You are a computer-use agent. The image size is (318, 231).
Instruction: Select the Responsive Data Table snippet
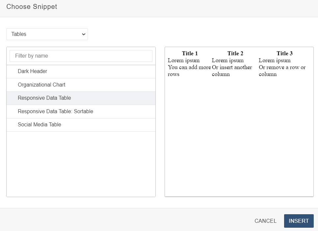point(44,98)
